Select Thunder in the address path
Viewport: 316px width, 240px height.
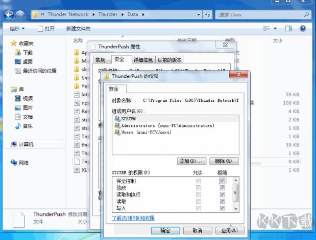click(x=108, y=14)
